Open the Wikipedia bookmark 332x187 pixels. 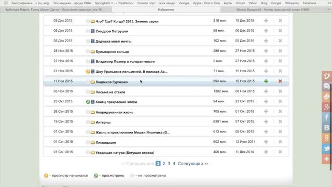tap(292, 3)
